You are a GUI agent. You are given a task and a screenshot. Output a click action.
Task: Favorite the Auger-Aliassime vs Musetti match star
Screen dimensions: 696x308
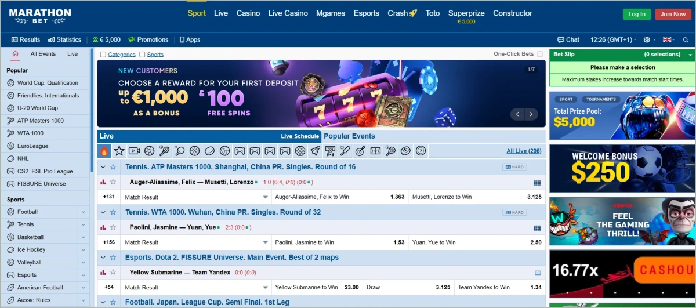113,182
